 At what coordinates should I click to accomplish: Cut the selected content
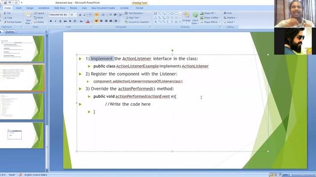coord(7,13)
